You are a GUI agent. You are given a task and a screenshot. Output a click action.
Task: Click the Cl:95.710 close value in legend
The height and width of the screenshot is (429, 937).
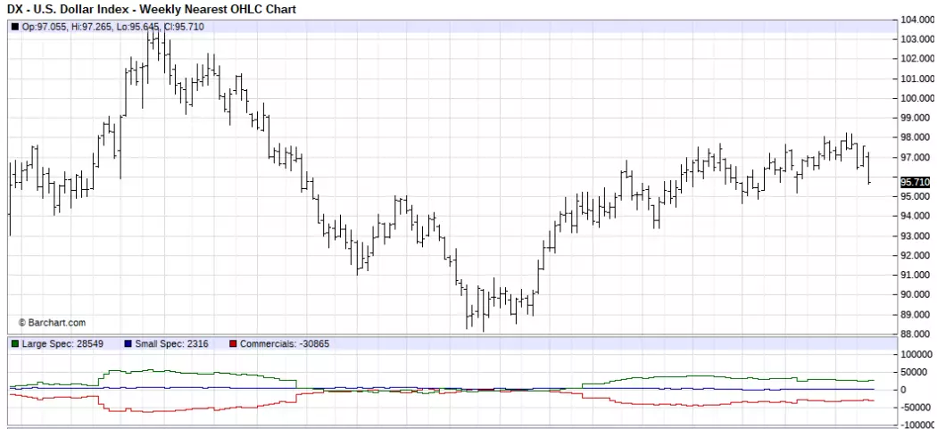pyautogui.click(x=183, y=27)
